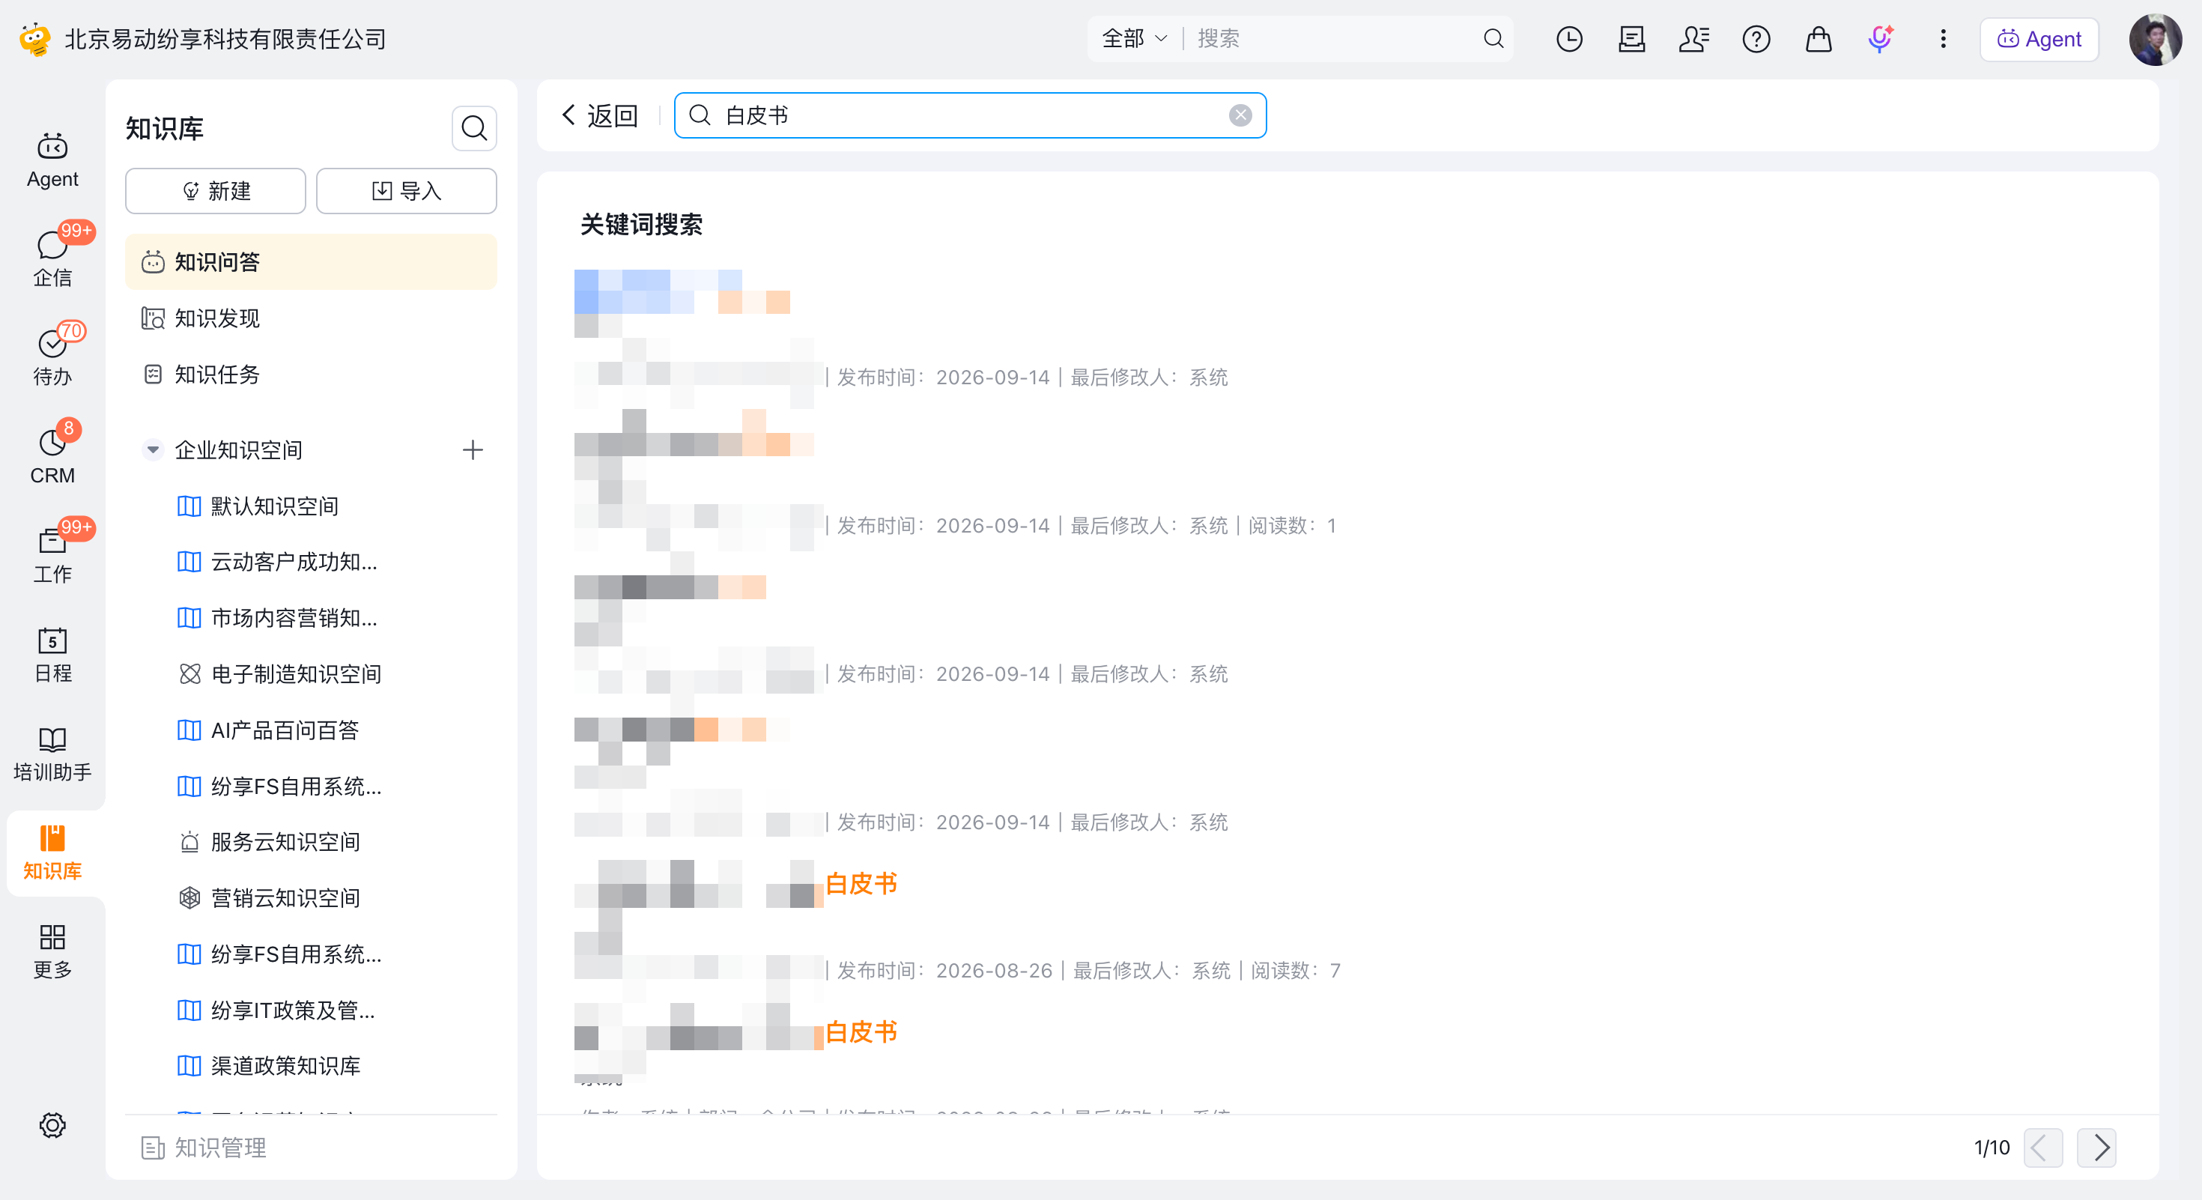The width and height of the screenshot is (2202, 1200).
Task: Click the knowledge base search magnifier button
Action: click(473, 128)
